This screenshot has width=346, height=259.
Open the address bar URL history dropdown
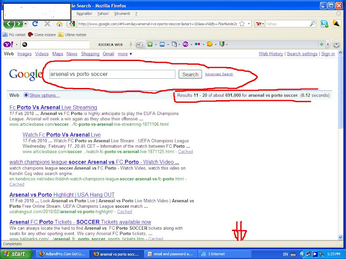click(x=249, y=24)
